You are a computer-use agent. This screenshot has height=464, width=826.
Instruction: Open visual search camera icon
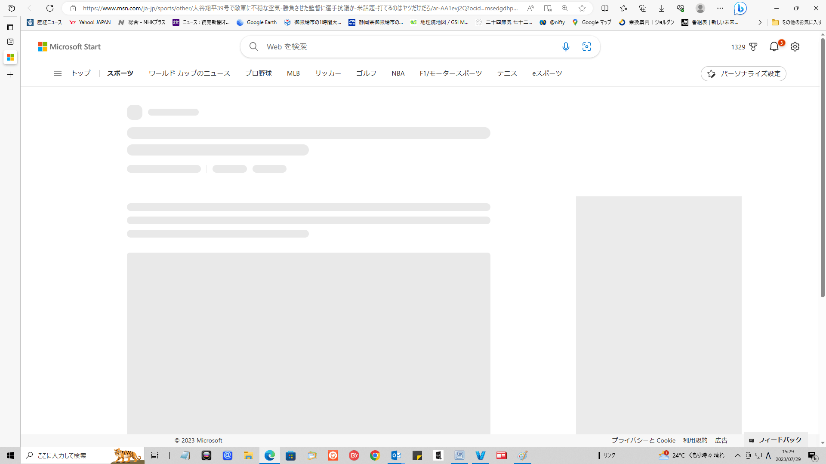pyautogui.click(x=587, y=47)
